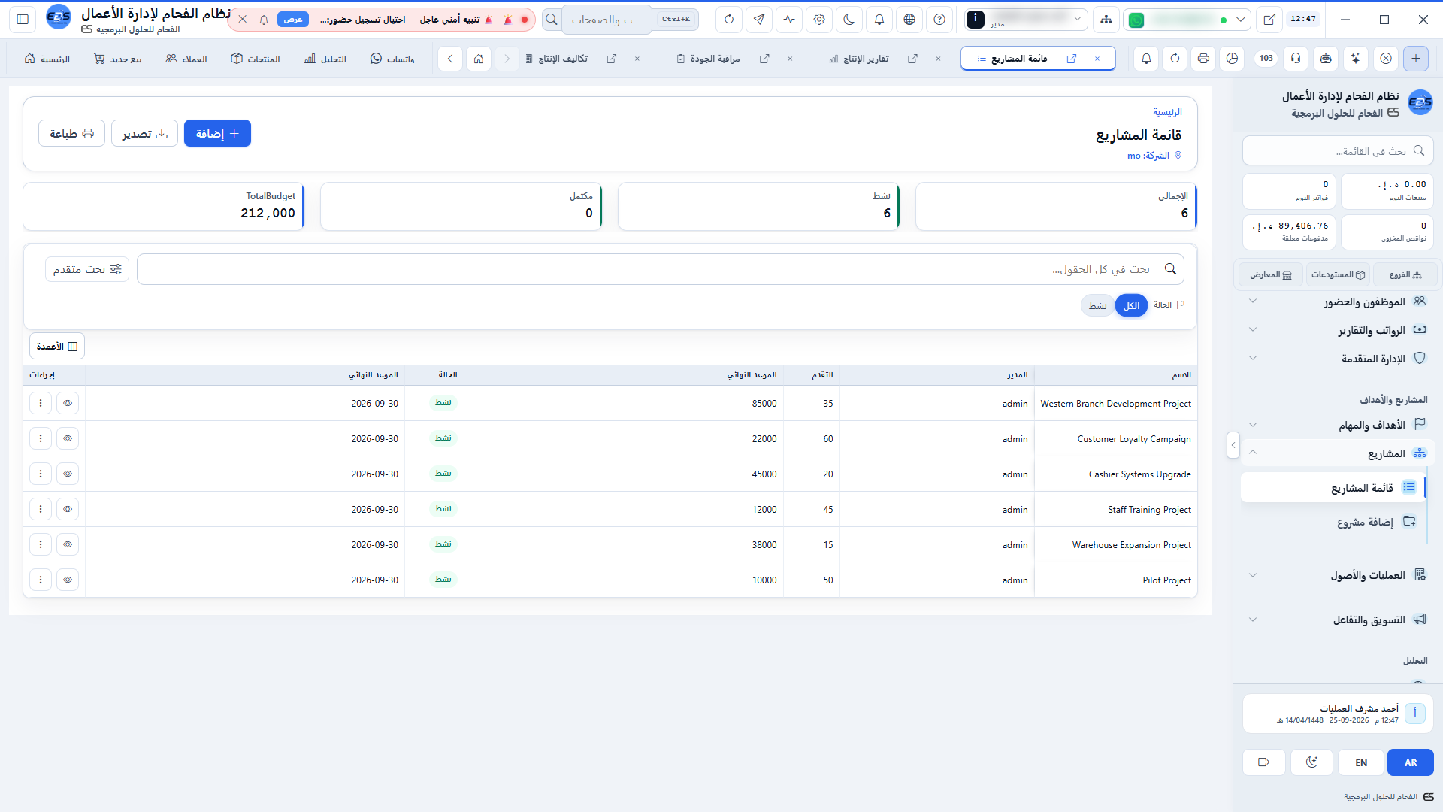Click the search all fields input
The height and width of the screenshot is (812, 1443).
[661, 269]
